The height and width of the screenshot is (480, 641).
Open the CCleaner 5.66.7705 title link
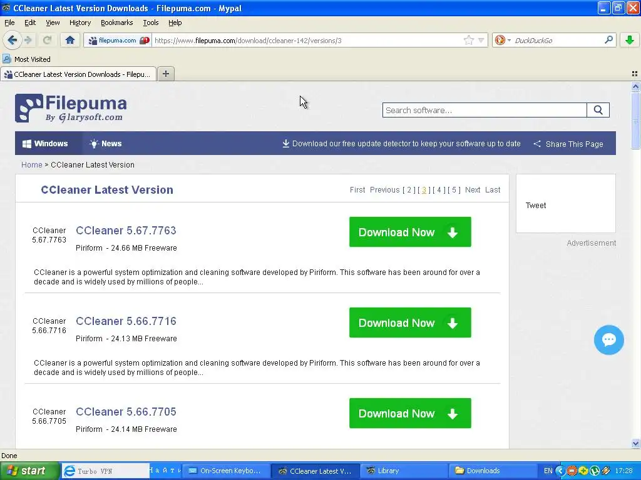126,412
